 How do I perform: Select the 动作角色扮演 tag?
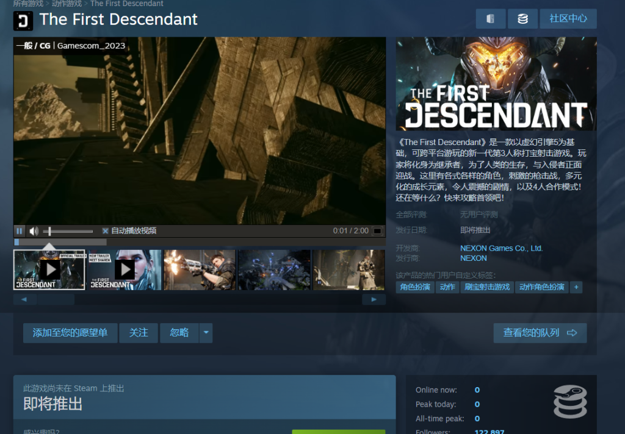coord(542,287)
